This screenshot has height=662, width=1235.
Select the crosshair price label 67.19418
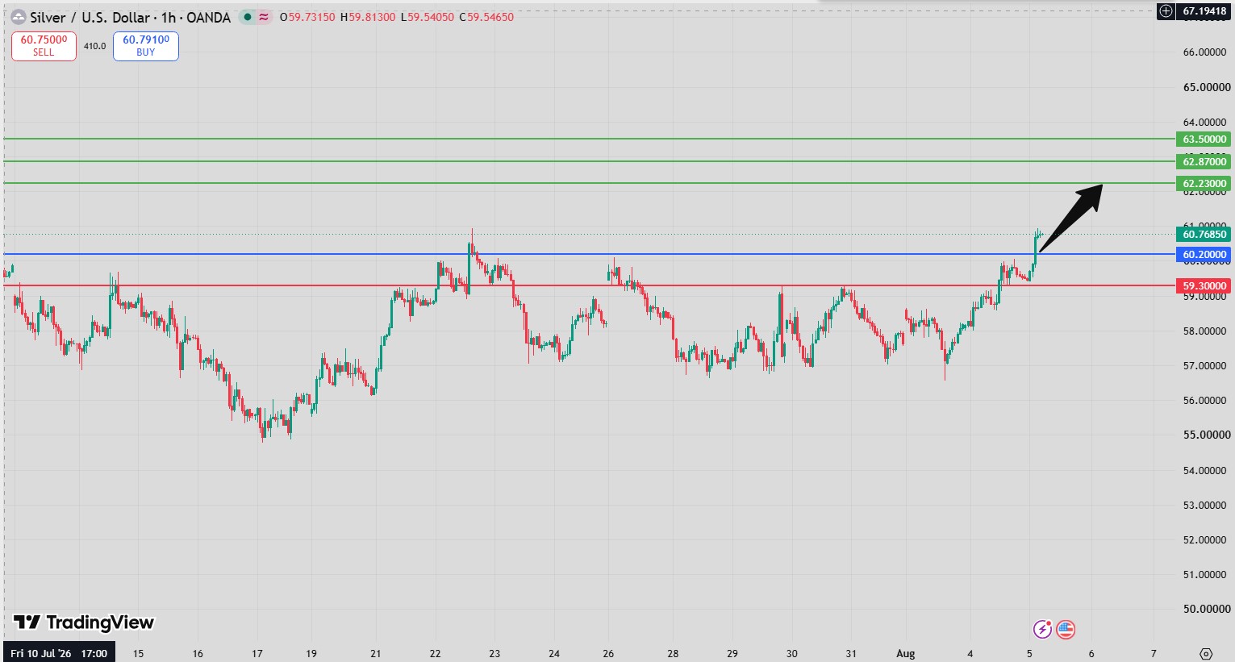coord(1204,11)
